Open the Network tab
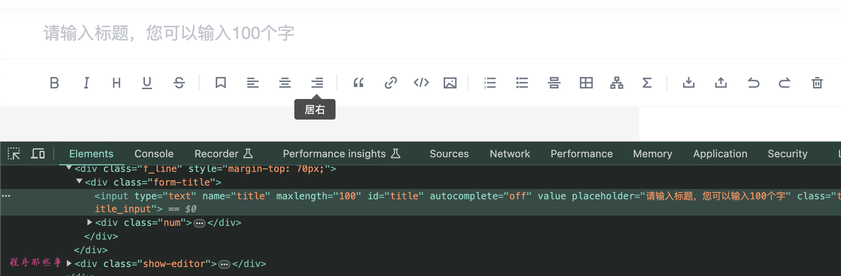Image resolution: width=841 pixels, height=276 pixels. (x=509, y=154)
